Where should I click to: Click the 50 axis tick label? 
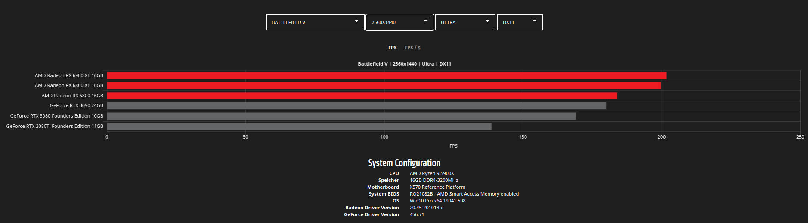pyautogui.click(x=245, y=137)
